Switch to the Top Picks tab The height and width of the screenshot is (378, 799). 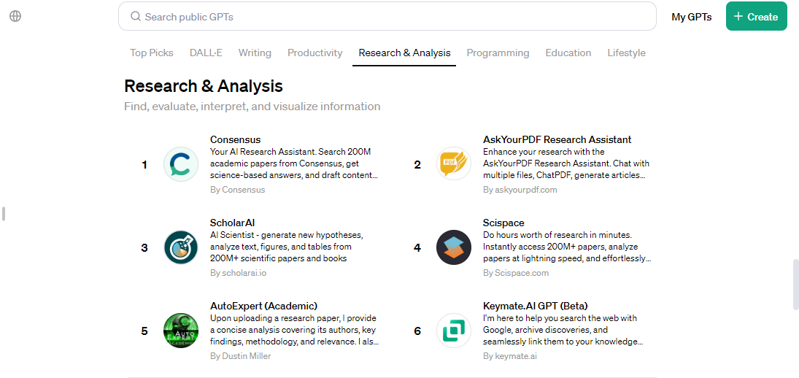click(x=152, y=53)
